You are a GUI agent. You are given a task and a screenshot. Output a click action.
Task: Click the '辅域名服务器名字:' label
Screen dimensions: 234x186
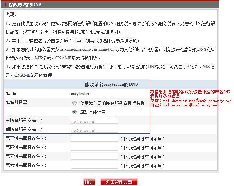click(24, 129)
